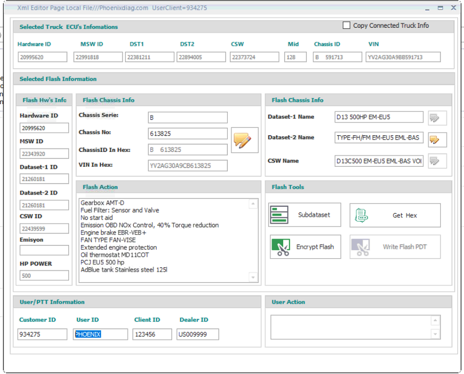The width and height of the screenshot is (464, 374).
Task: Select 'FAN TYPE FAN-VISE' line
Action: point(108,240)
